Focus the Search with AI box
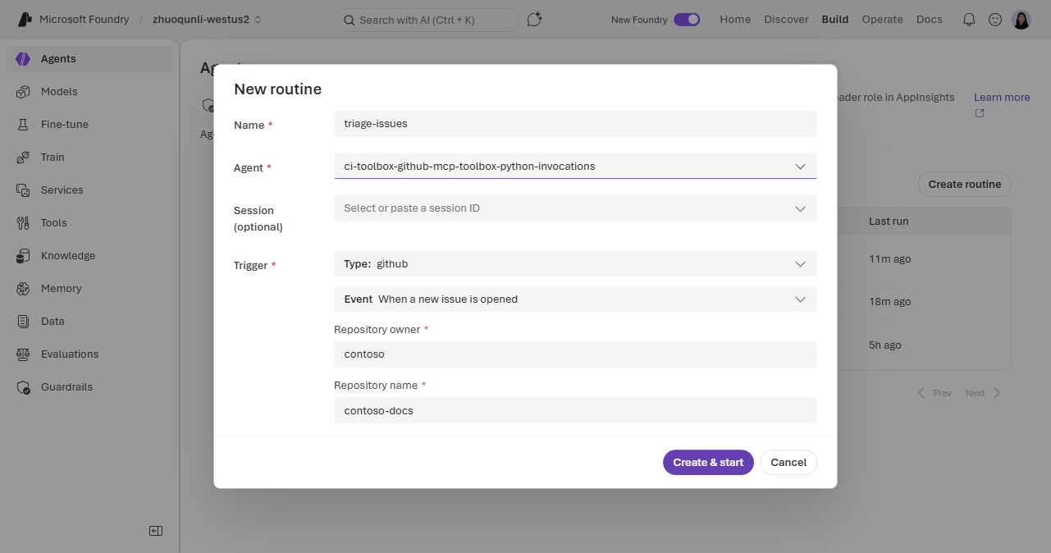The image size is (1051, 553). pos(427,20)
